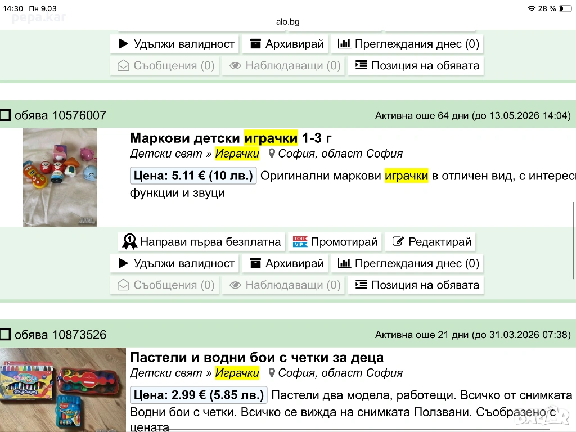Click list icon in toy listing's Позиция на обявата

point(361,285)
